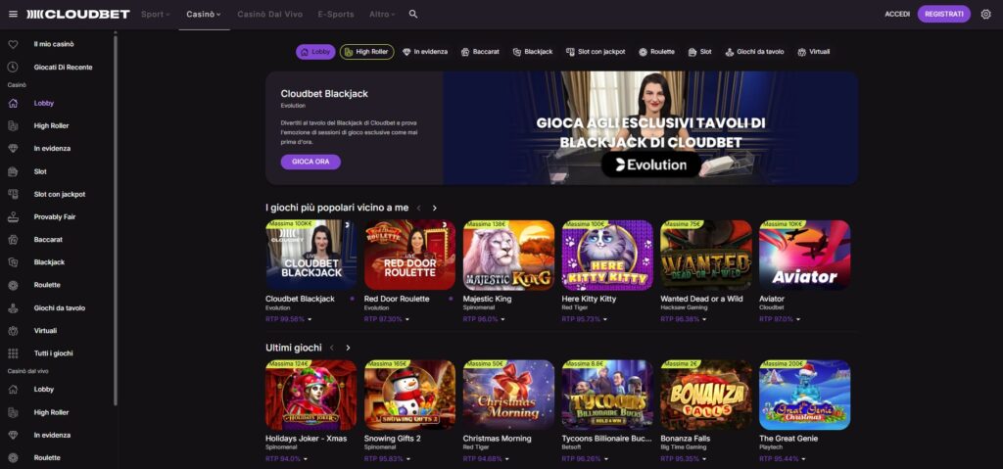This screenshot has width=1003, height=469.
Task: Click diamond In evidenza category bar icon
Action: pyautogui.click(x=406, y=52)
